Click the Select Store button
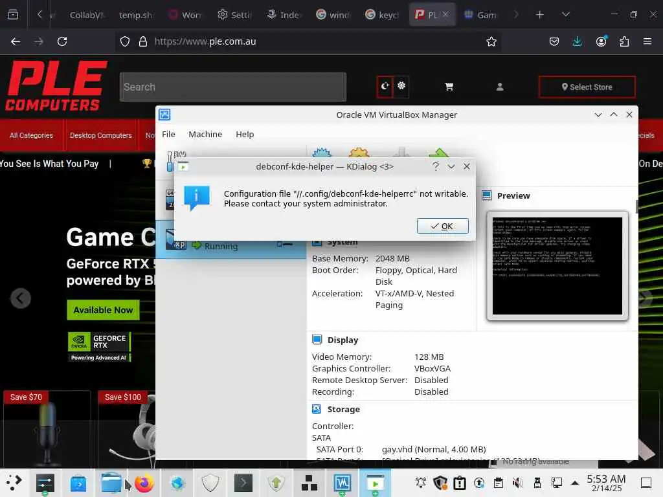 [x=587, y=87]
